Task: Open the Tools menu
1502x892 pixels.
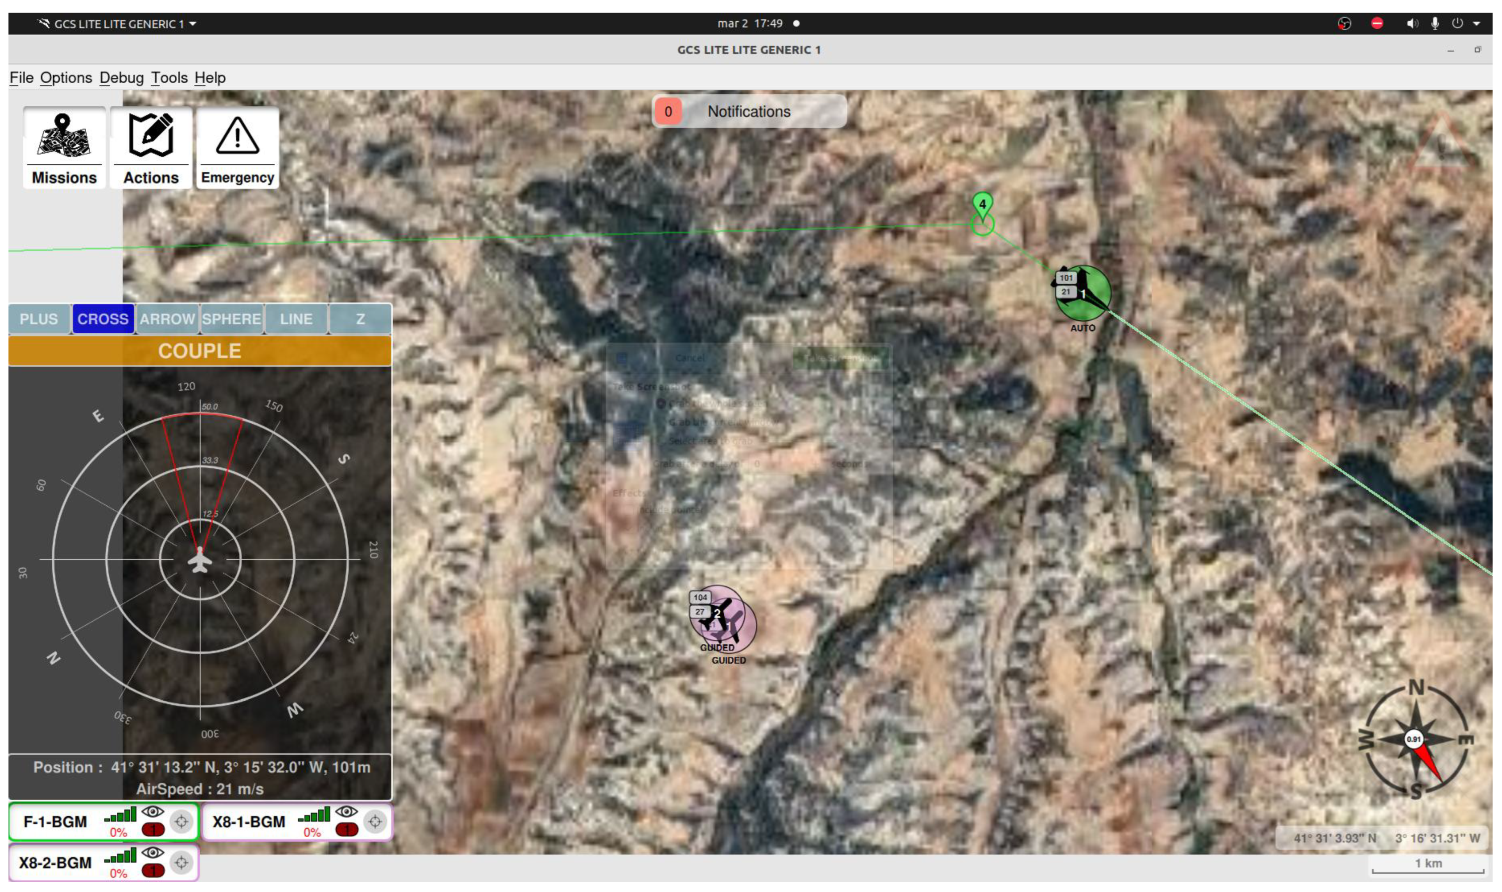Action: click(x=169, y=77)
